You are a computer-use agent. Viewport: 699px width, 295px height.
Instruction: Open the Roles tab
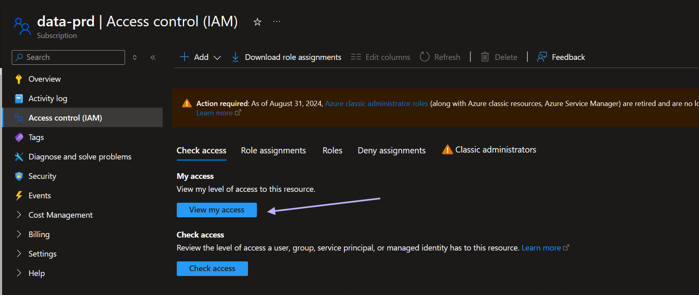[x=333, y=151]
